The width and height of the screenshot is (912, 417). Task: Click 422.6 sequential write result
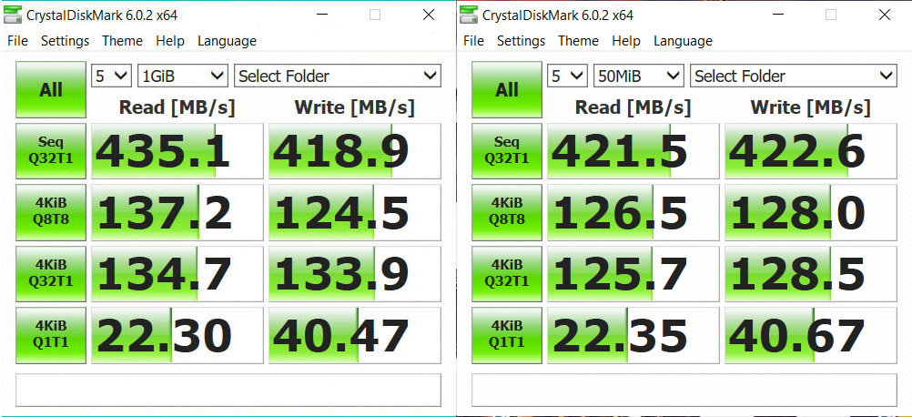[x=811, y=150]
